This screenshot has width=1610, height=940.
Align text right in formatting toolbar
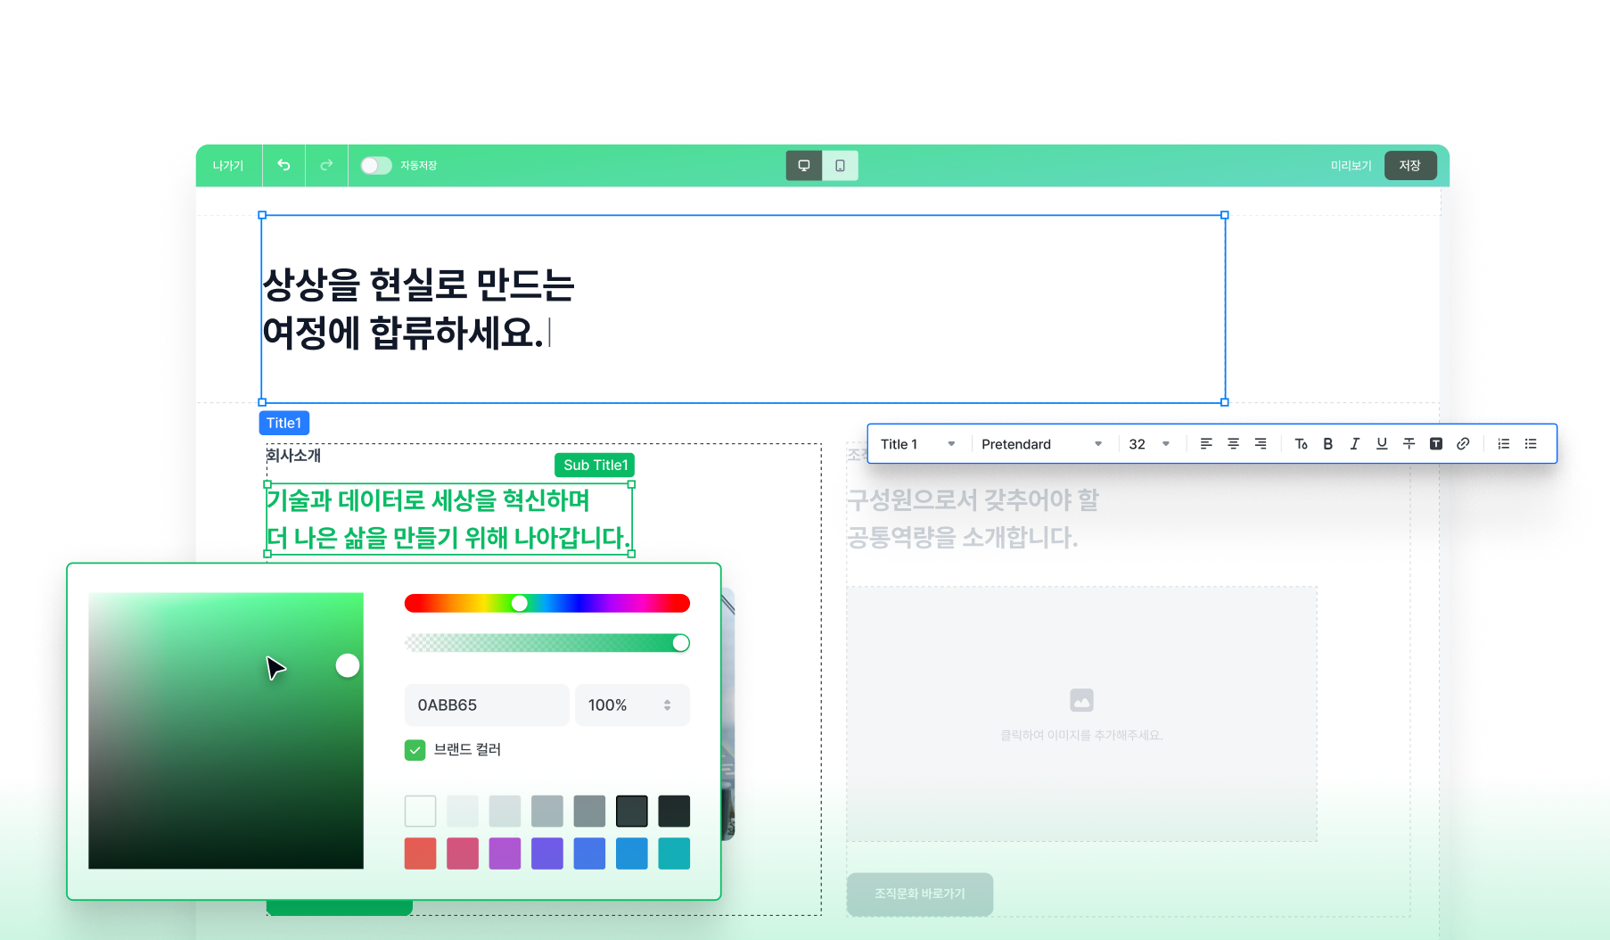point(1261,444)
